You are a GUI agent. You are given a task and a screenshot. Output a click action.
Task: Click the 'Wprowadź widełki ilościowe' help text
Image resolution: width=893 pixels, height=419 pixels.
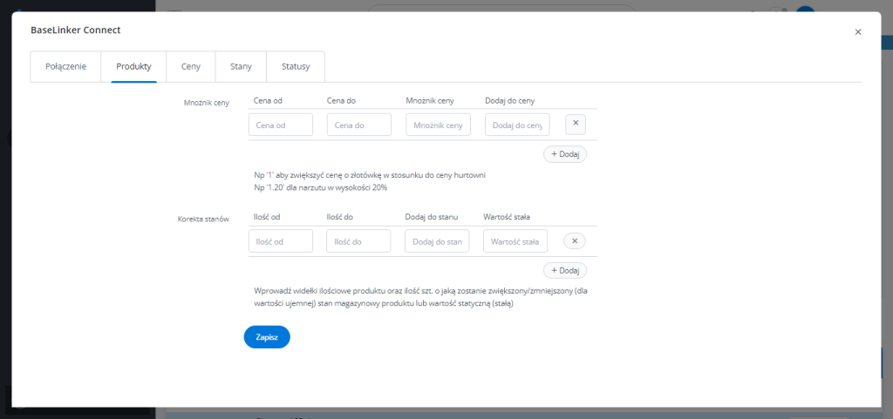pos(420,297)
